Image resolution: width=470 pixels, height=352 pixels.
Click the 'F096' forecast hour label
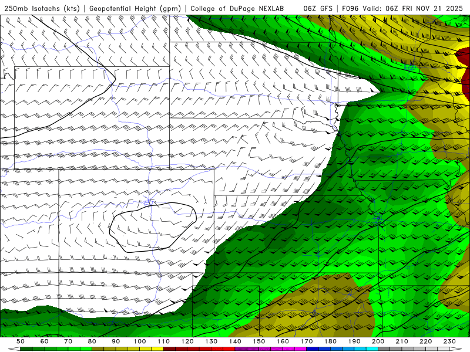coord(350,9)
